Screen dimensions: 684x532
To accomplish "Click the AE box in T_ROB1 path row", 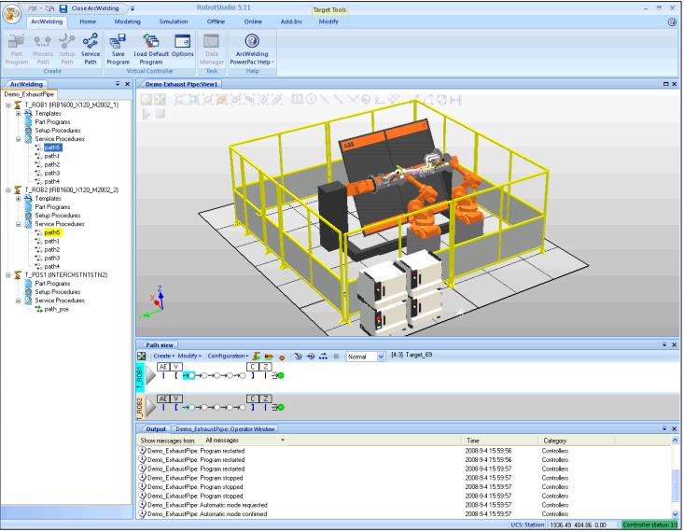I will click(163, 367).
